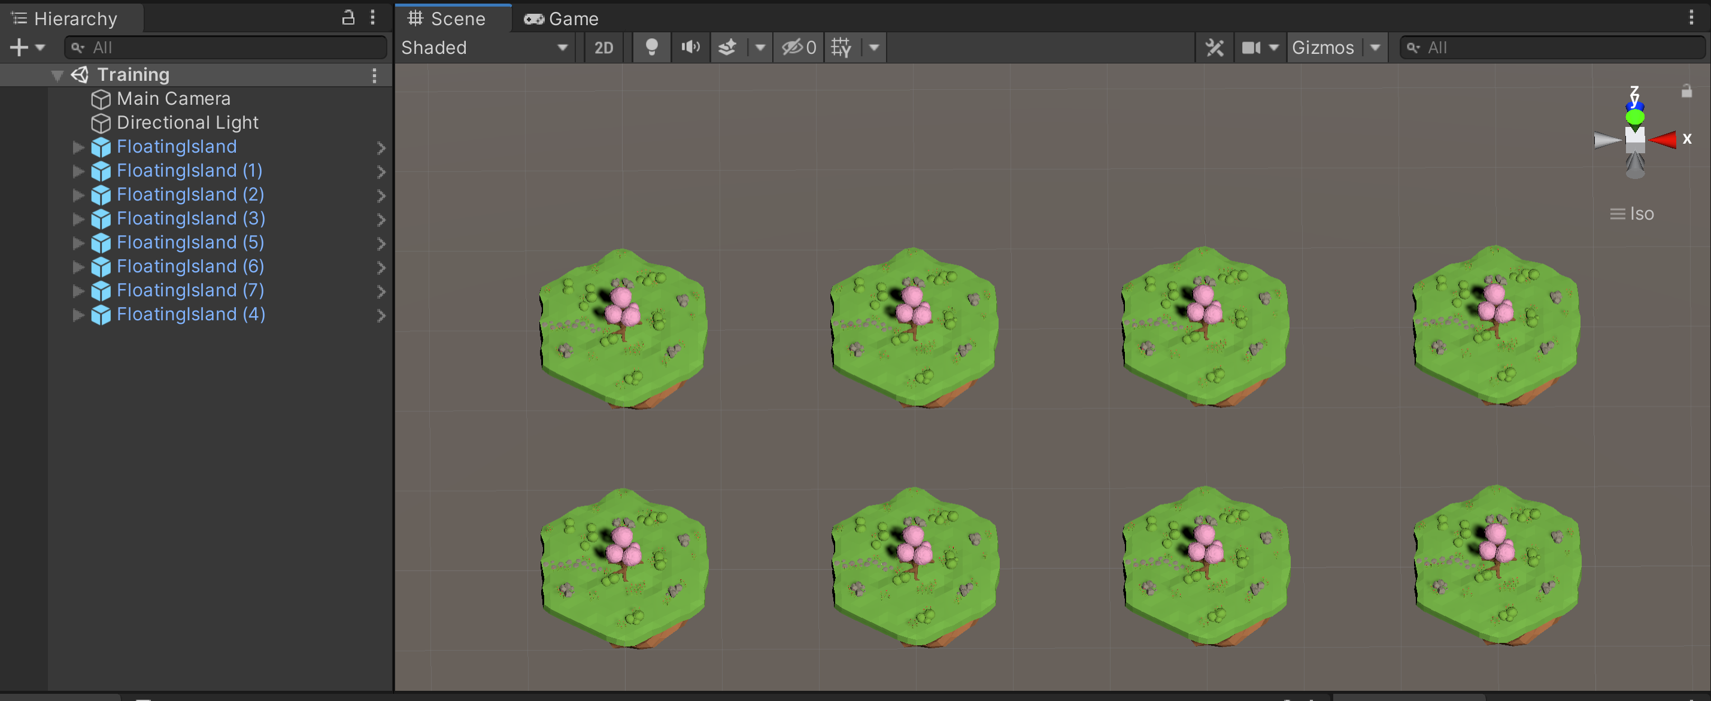The width and height of the screenshot is (1711, 701).
Task: Toggle 2D view mode in the Scene toolbar
Action: [603, 47]
